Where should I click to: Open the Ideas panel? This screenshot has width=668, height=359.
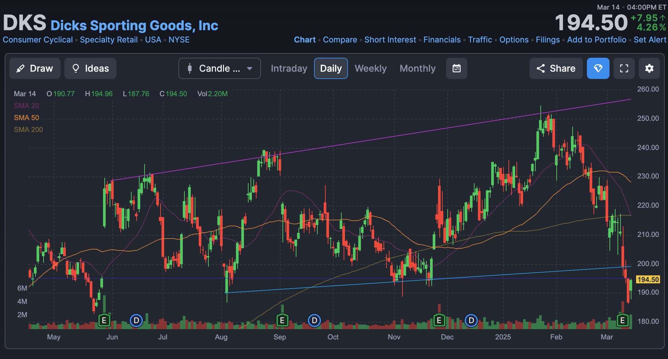click(x=90, y=68)
